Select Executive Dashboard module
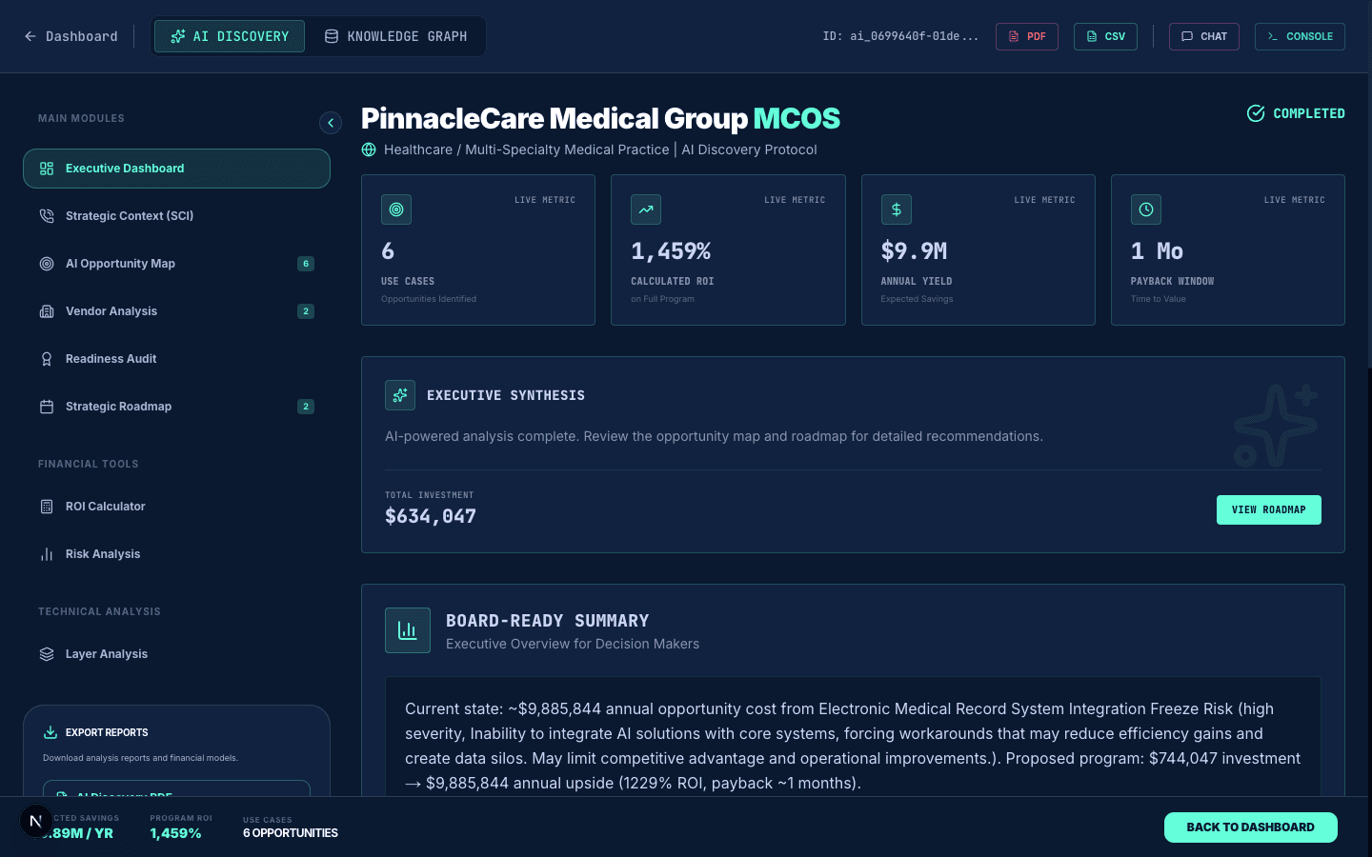Image resolution: width=1372 pixels, height=857 pixels. click(x=176, y=169)
